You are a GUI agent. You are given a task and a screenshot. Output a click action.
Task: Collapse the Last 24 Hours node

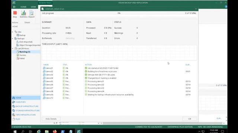click(13, 48)
